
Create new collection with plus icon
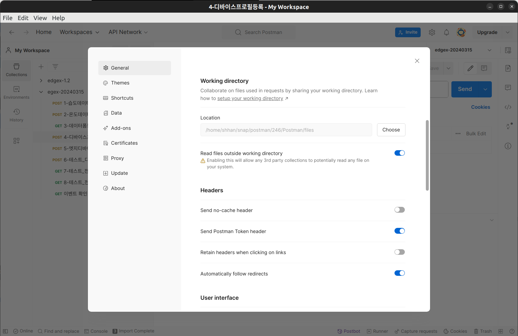click(x=41, y=67)
